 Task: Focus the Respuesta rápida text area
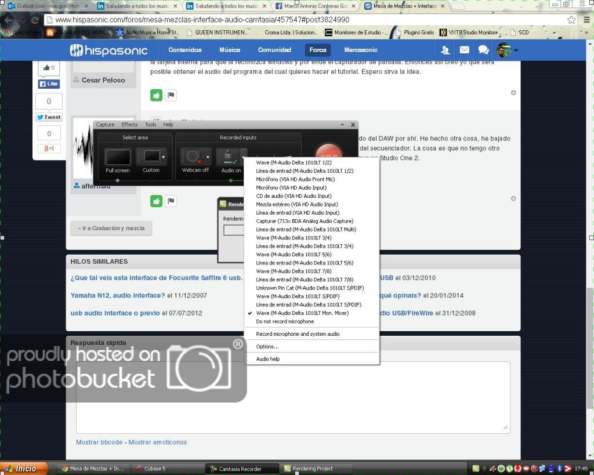[293, 397]
